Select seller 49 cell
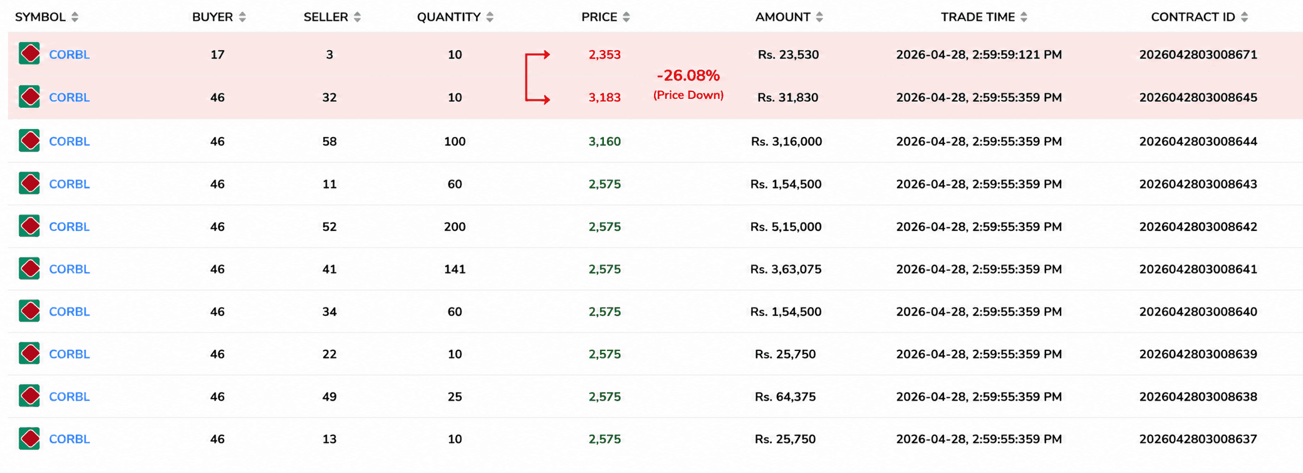 pyautogui.click(x=330, y=397)
